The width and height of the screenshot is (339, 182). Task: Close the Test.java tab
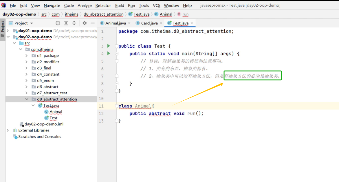click(x=192, y=23)
